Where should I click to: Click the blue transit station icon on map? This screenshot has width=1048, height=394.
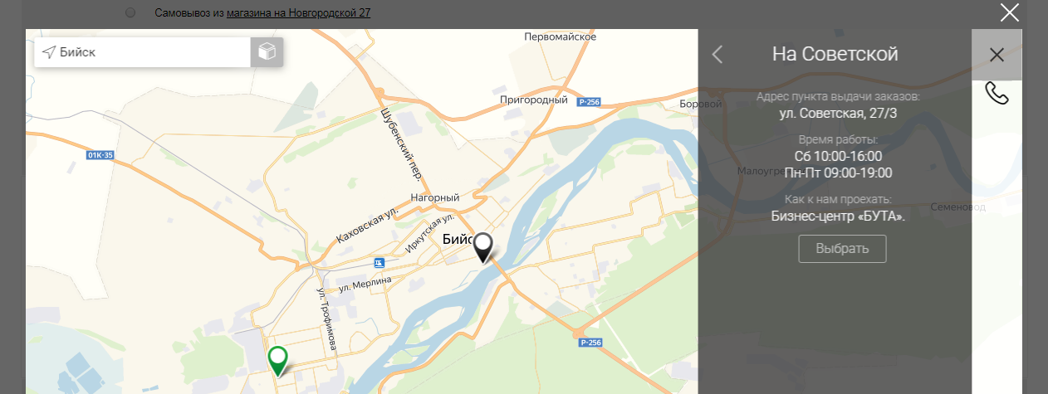pos(380,263)
